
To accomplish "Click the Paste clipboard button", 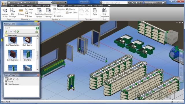I will (95, 12).
